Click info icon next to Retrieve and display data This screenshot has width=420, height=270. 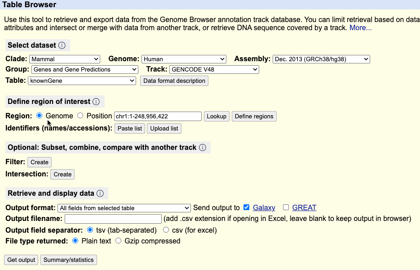[x=100, y=193]
